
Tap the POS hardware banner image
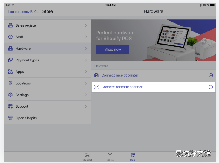coord(154,40)
